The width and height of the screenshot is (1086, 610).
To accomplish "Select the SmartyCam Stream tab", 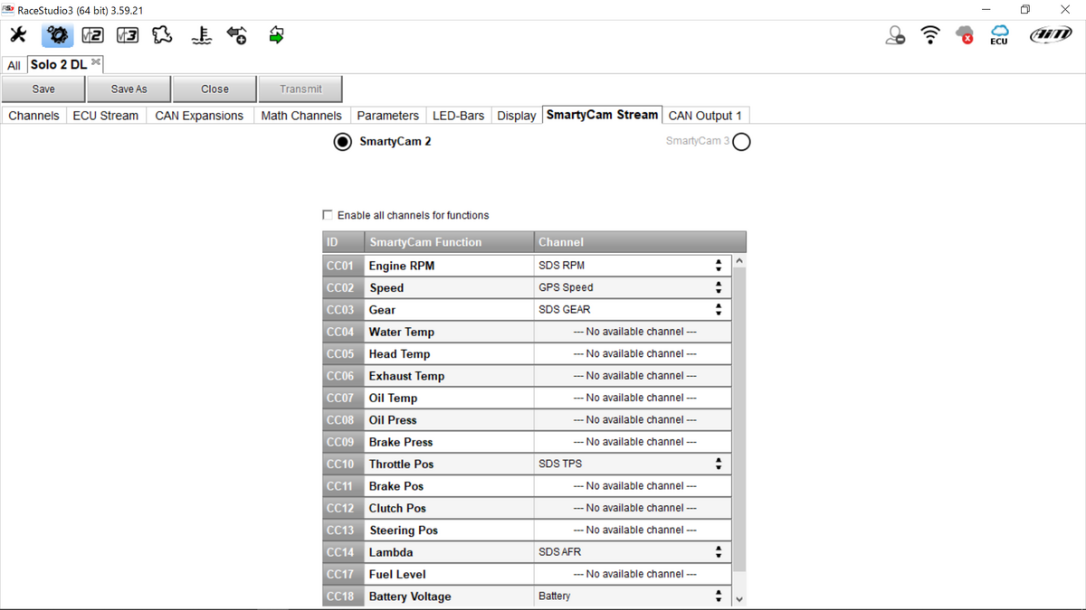I will pyautogui.click(x=602, y=115).
